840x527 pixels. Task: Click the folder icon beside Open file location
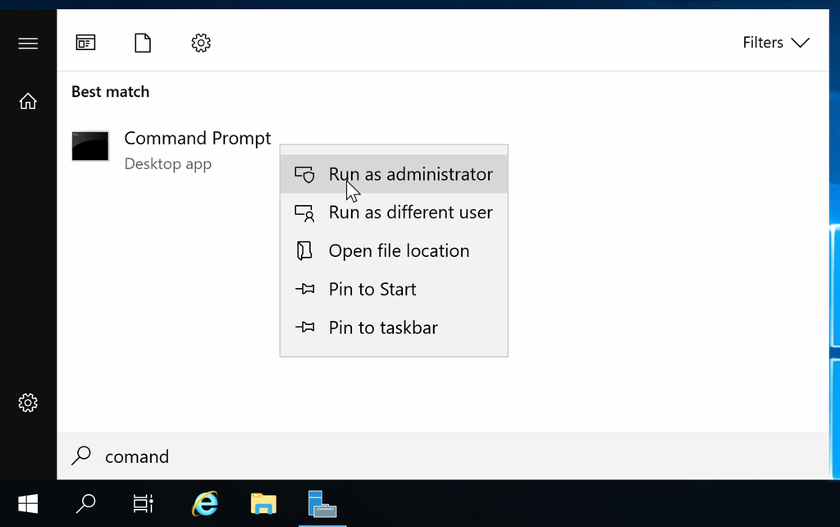click(304, 251)
